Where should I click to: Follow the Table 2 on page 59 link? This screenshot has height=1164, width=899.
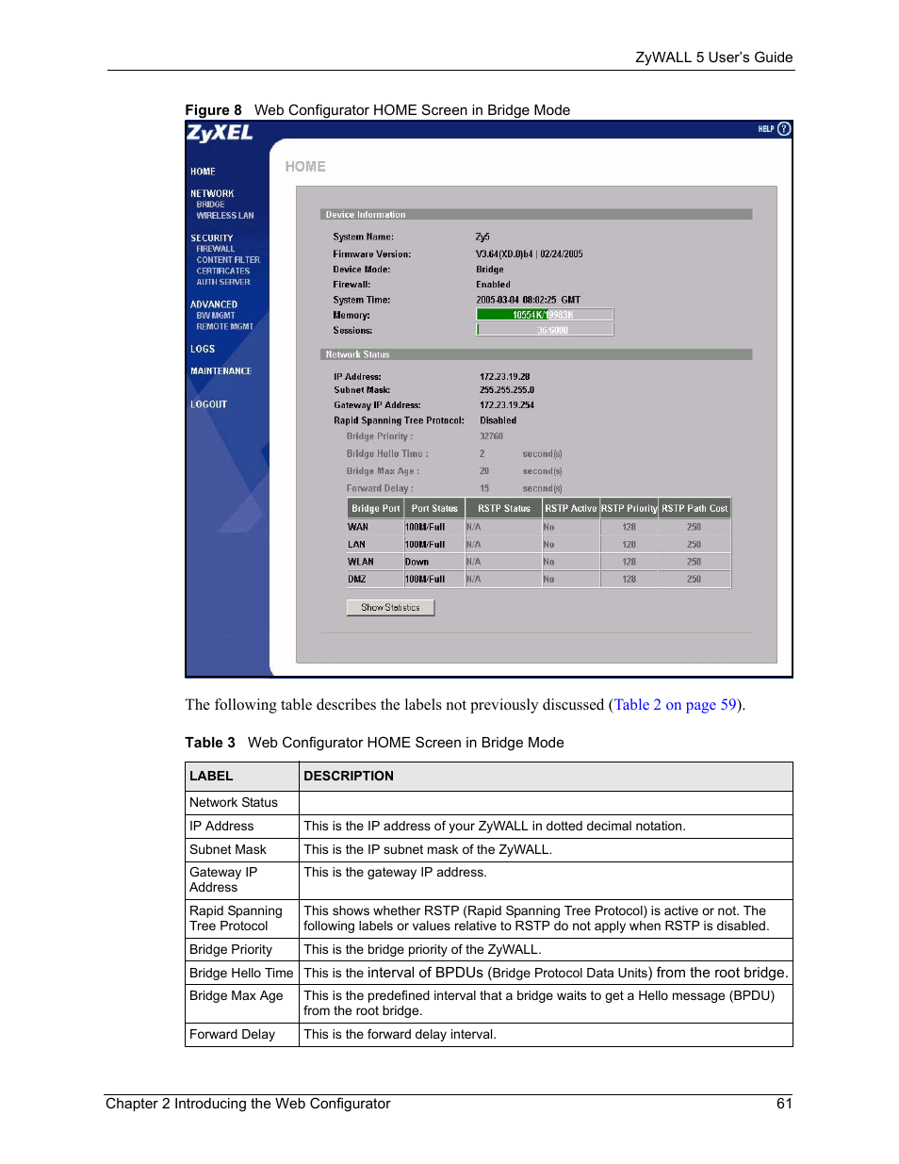pos(674,704)
